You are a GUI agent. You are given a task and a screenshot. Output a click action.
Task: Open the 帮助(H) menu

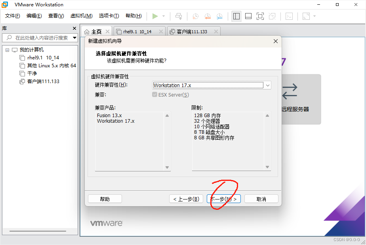coord(133,16)
